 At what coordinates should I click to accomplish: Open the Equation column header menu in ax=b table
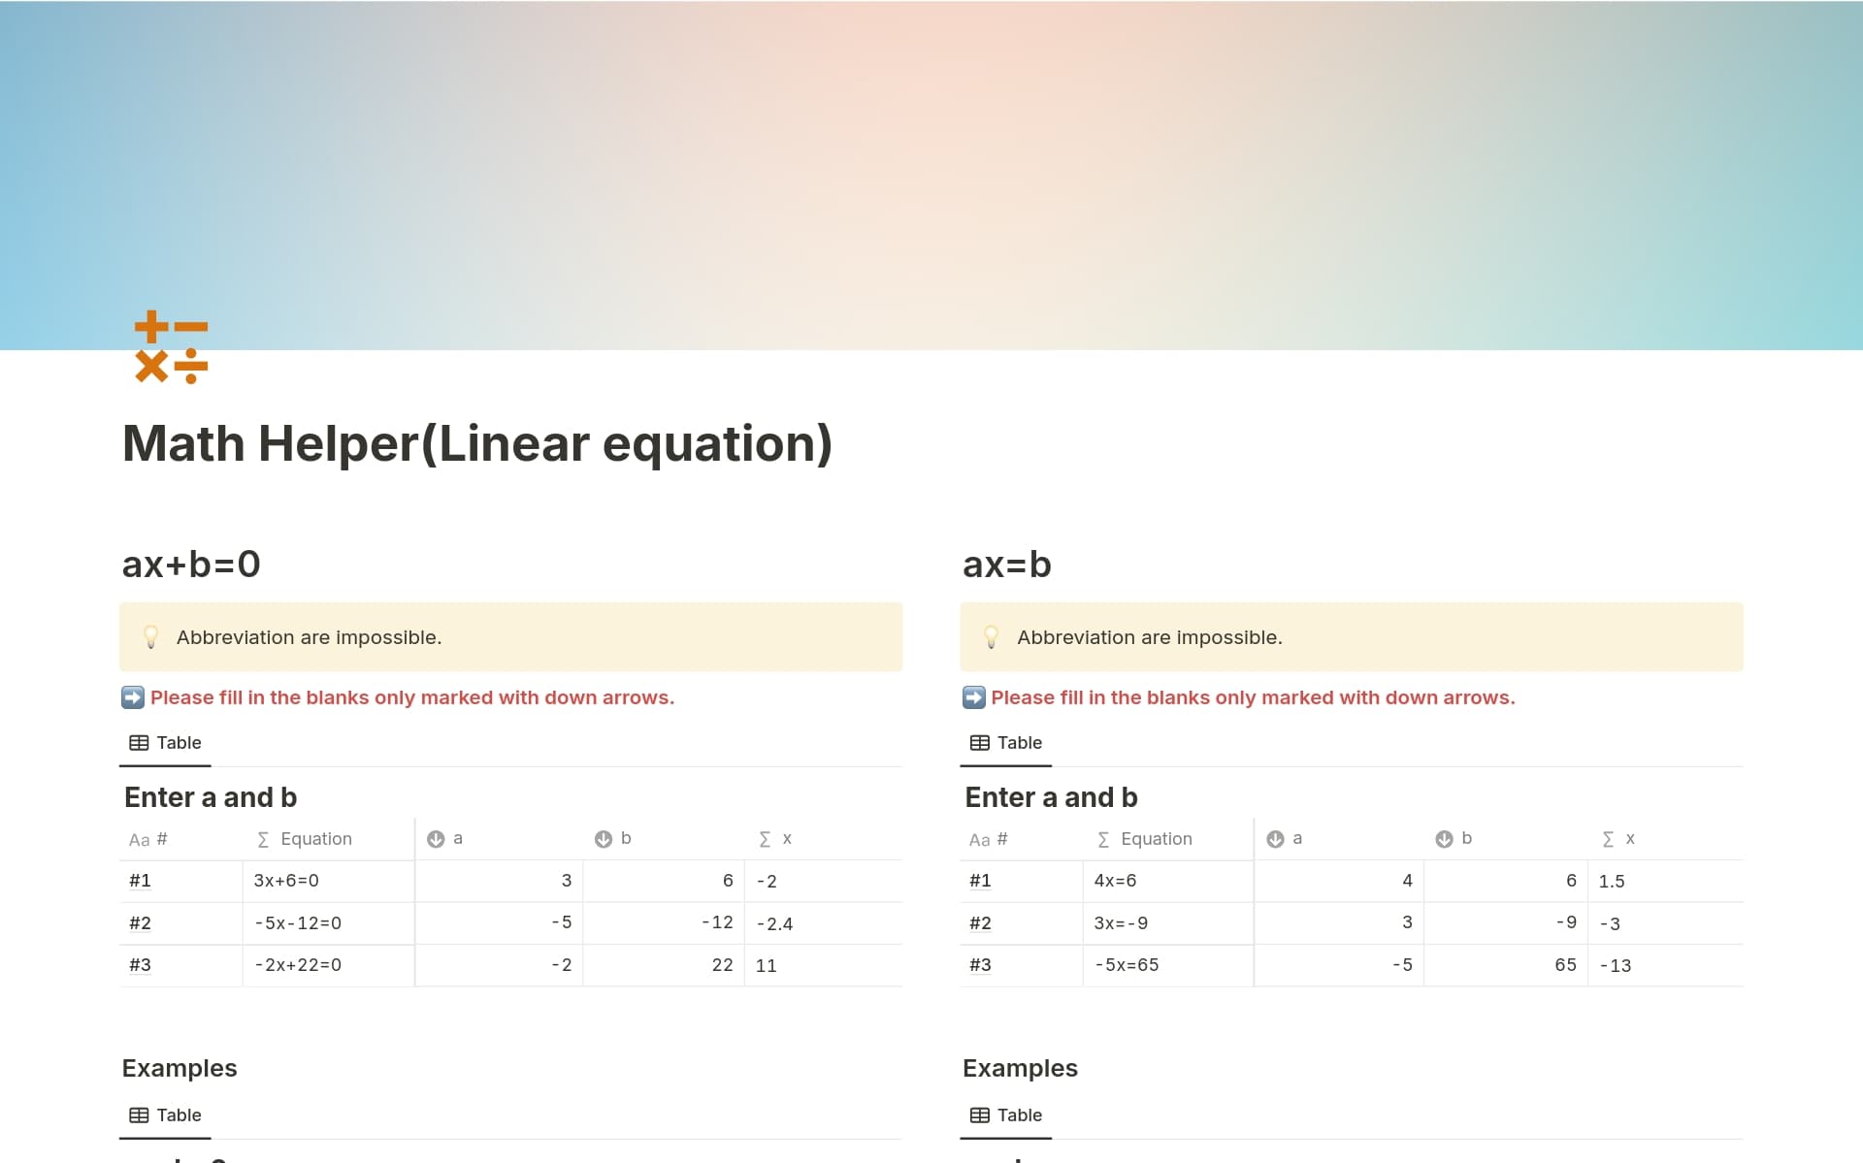tap(1145, 838)
